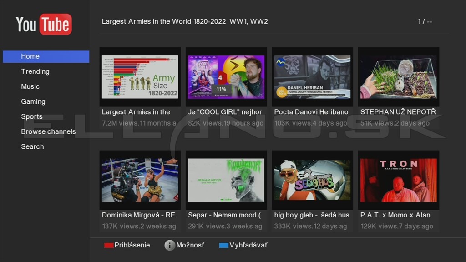466x262 pixels.
Task: Go to the Music category
Action: tap(30, 86)
